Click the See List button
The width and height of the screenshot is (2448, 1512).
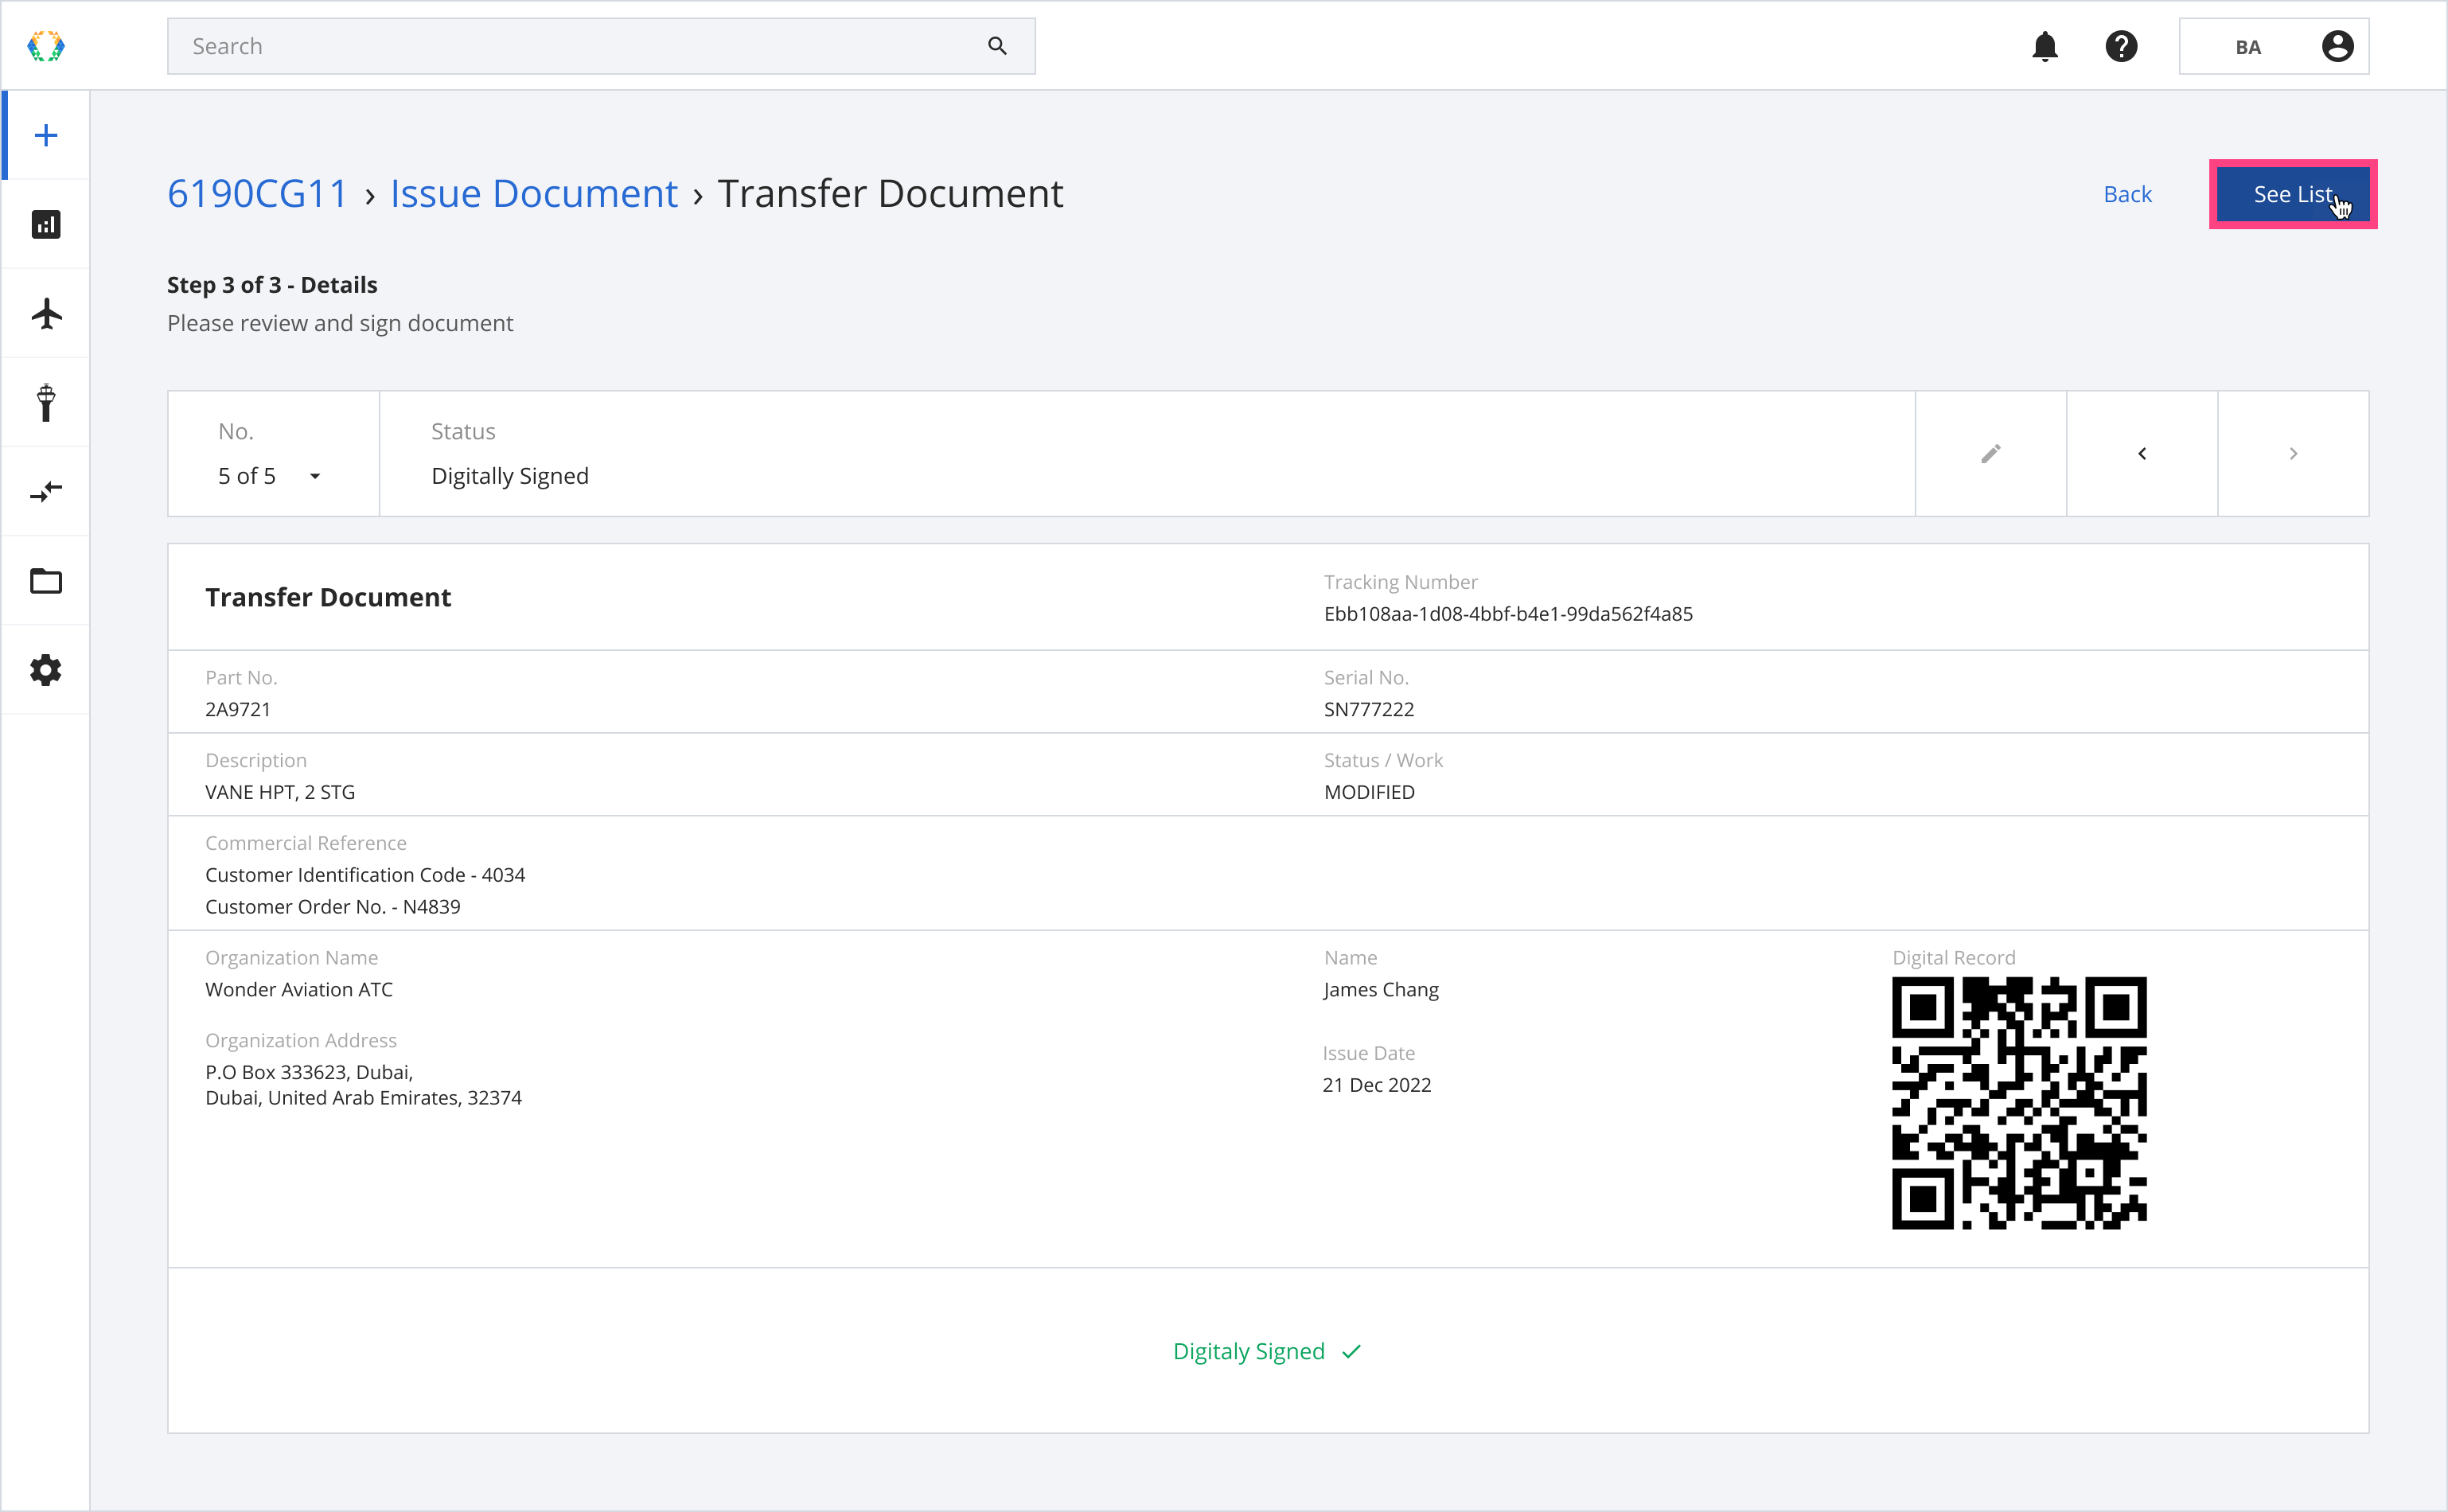click(x=2290, y=193)
